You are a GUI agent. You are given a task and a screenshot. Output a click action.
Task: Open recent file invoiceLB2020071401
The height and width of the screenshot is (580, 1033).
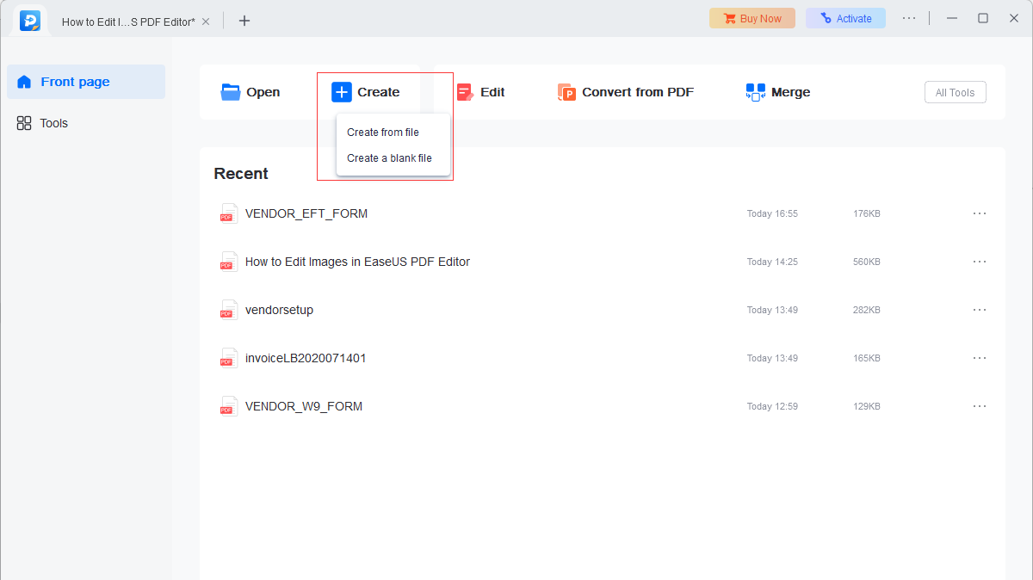click(x=306, y=358)
